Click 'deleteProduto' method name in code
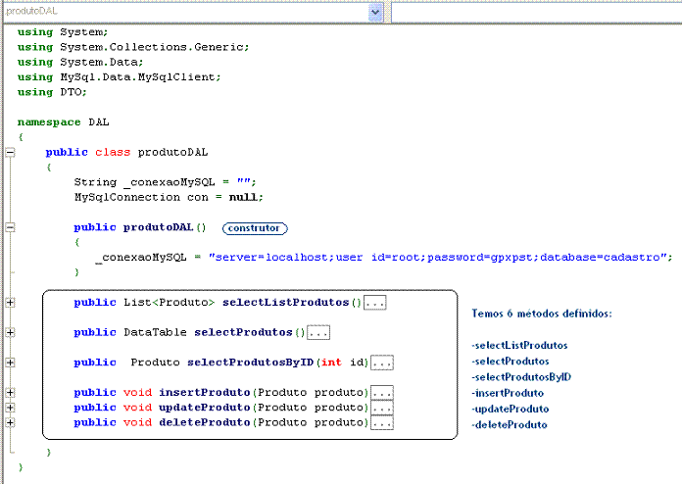The width and height of the screenshot is (682, 484). pyautogui.click(x=205, y=422)
